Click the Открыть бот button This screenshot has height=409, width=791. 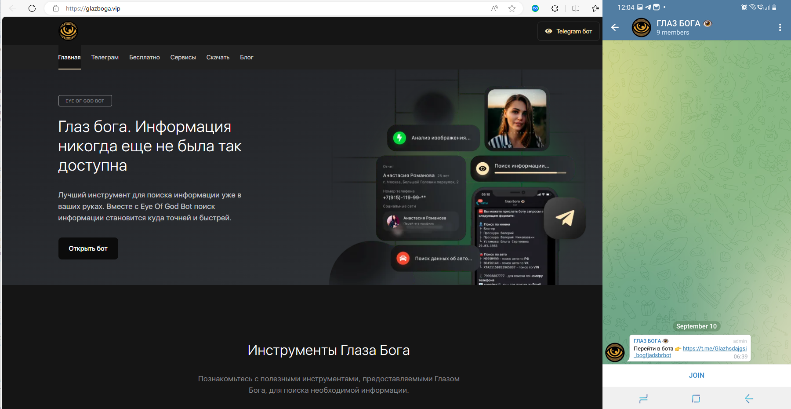coord(88,248)
